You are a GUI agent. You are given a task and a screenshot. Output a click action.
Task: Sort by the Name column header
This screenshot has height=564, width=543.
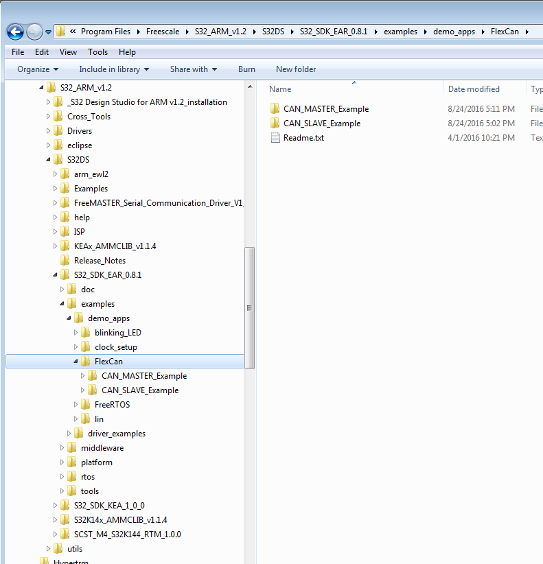280,89
